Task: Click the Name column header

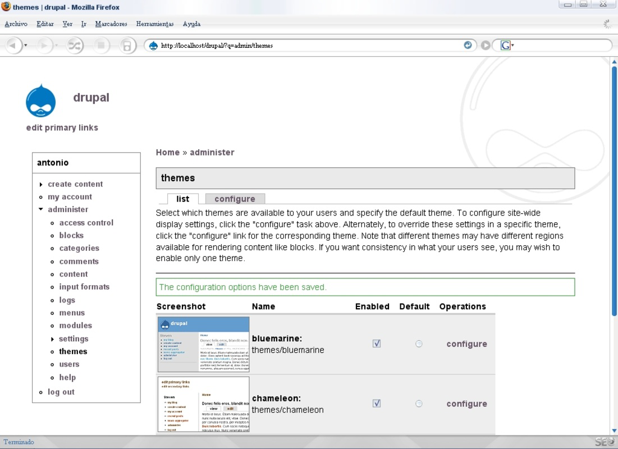Action: point(263,306)
